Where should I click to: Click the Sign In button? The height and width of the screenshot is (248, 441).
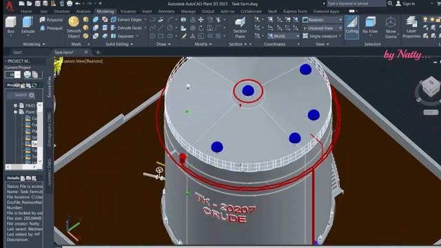pyautogui.click(x=406, y=3)
